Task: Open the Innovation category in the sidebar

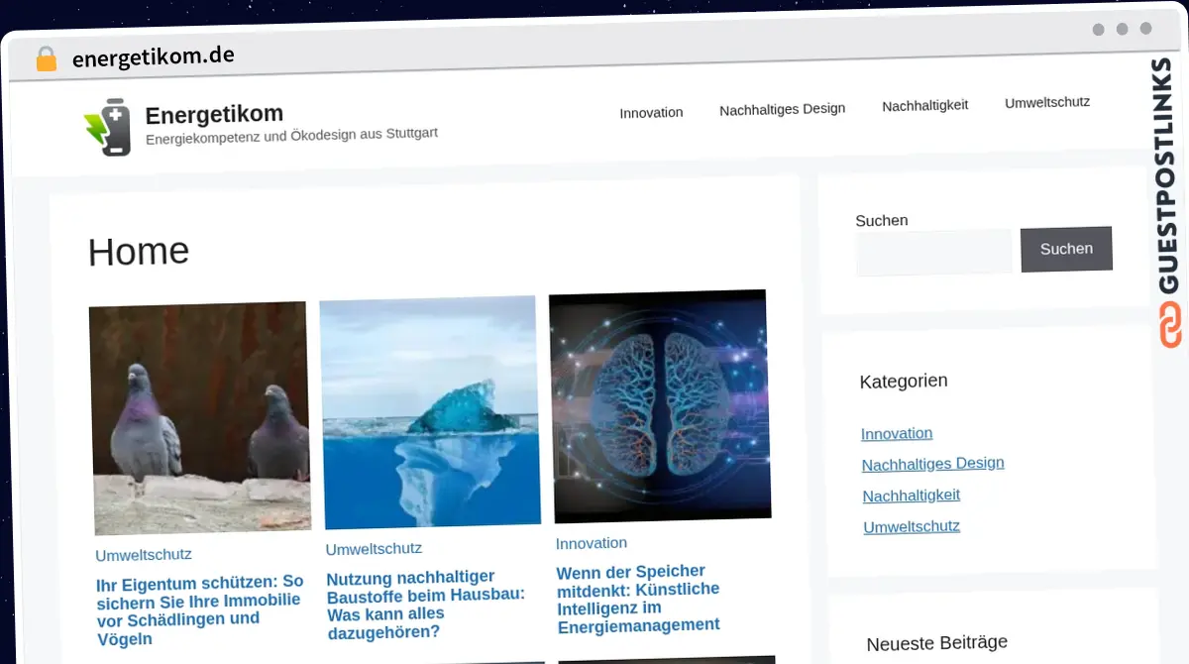Action: click(x=897, y=433)
